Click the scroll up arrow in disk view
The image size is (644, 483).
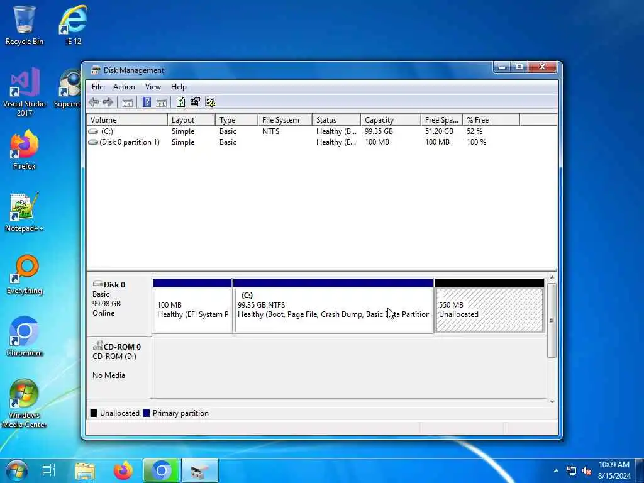[552, 278]
